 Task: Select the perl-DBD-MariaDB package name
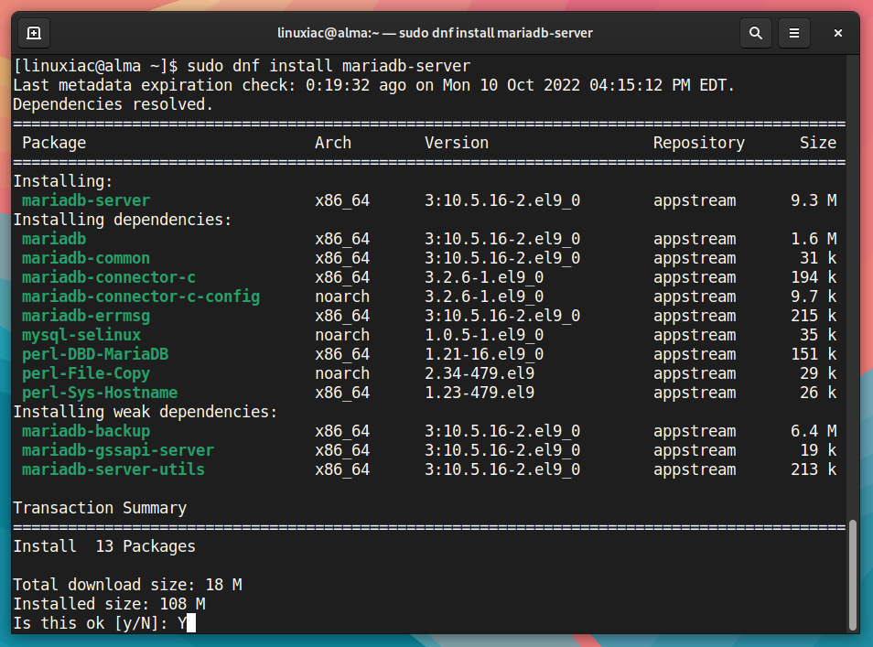pos(95,354)
